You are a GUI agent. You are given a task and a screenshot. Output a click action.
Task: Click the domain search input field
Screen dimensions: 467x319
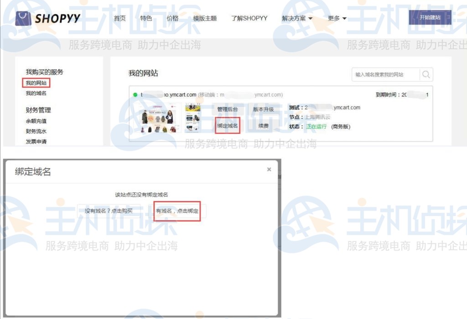tap(386, 74)
